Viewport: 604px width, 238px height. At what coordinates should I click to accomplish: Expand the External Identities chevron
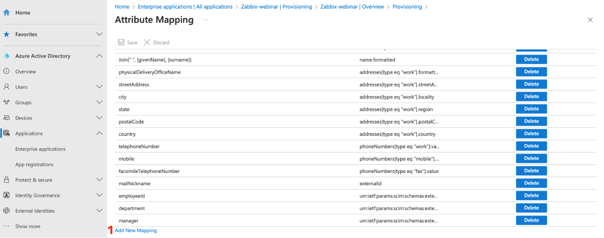point(99,210)
